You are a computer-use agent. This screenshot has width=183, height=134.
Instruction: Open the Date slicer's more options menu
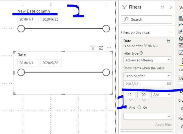point(109,48)
